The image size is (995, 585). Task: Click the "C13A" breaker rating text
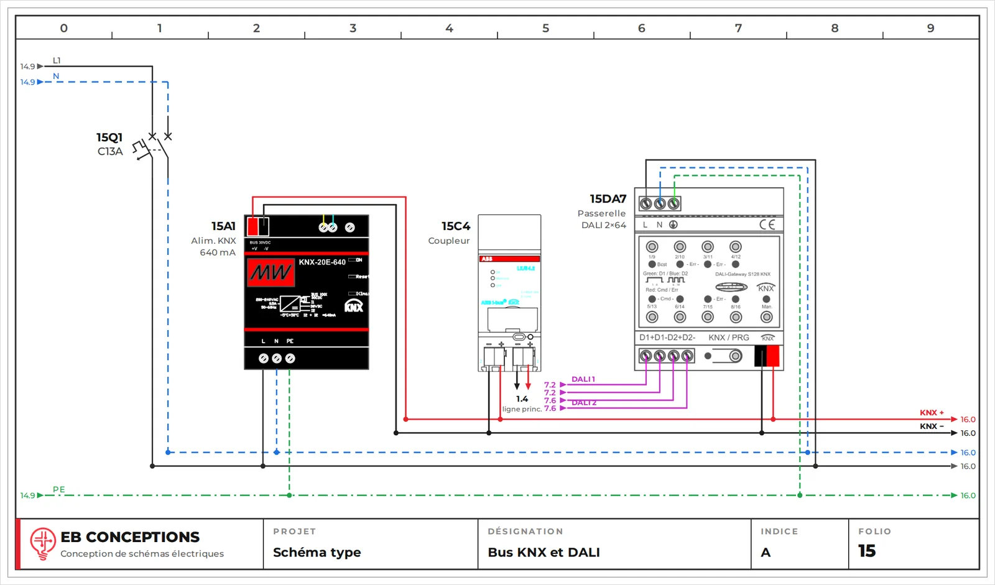[110, 151]
